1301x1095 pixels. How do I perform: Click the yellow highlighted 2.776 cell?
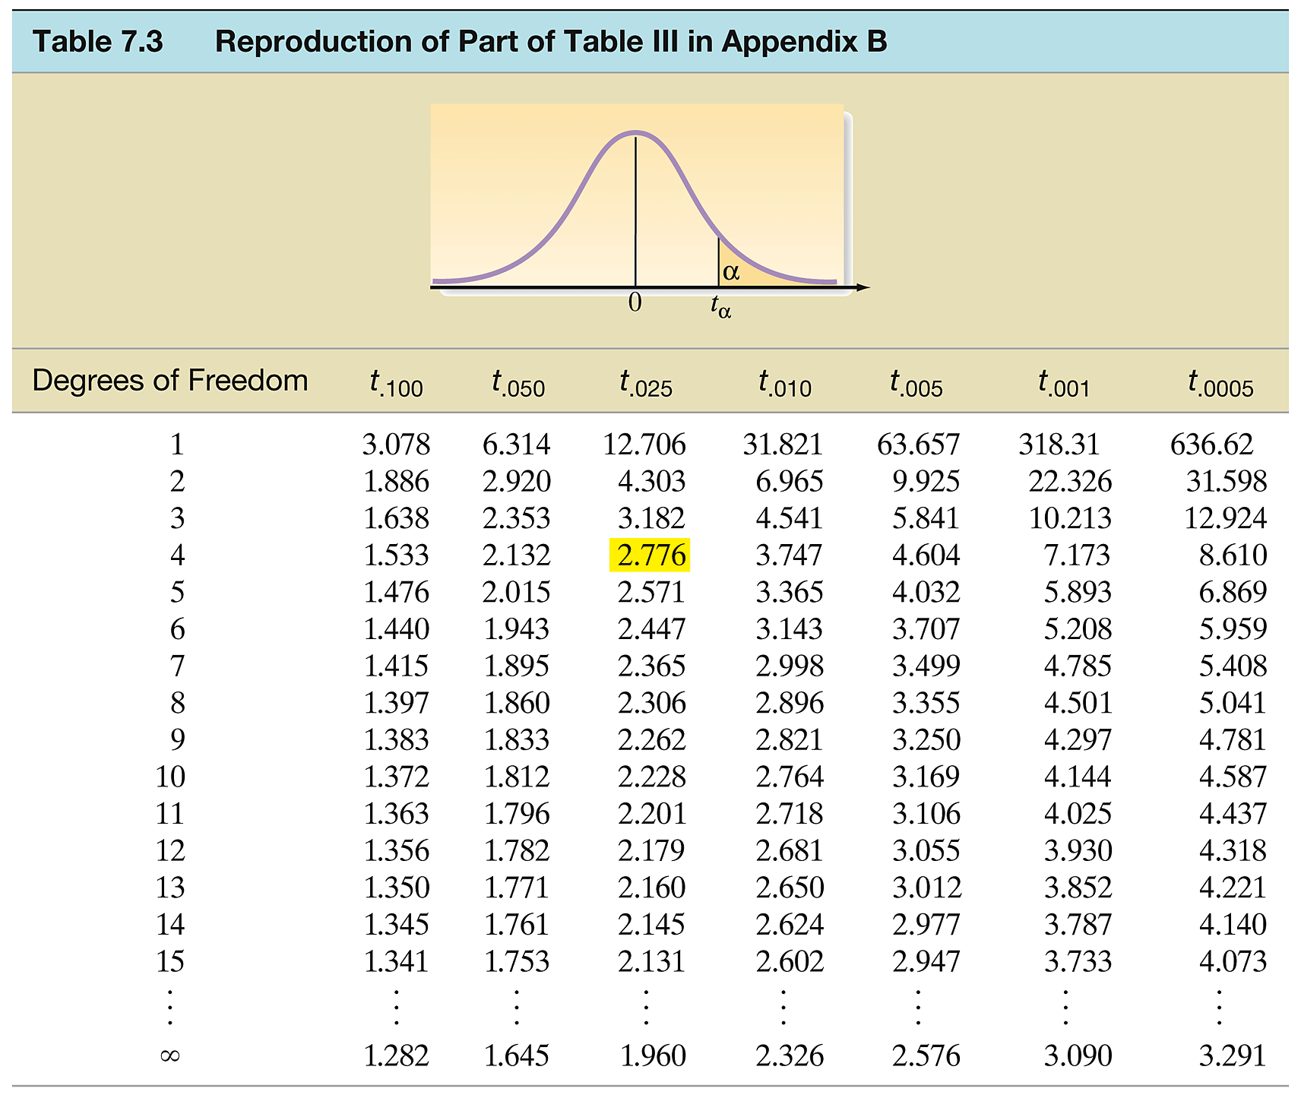650,555
